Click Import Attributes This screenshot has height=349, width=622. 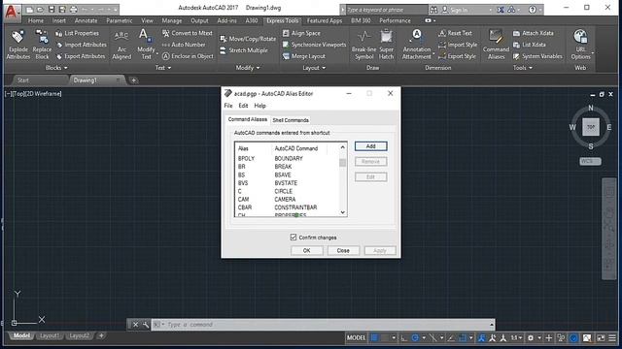(x=82, y=45)
